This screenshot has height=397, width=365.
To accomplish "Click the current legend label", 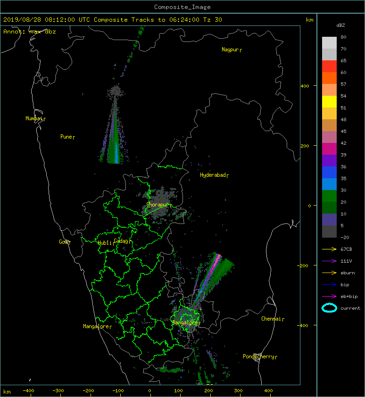I will 350,308.
